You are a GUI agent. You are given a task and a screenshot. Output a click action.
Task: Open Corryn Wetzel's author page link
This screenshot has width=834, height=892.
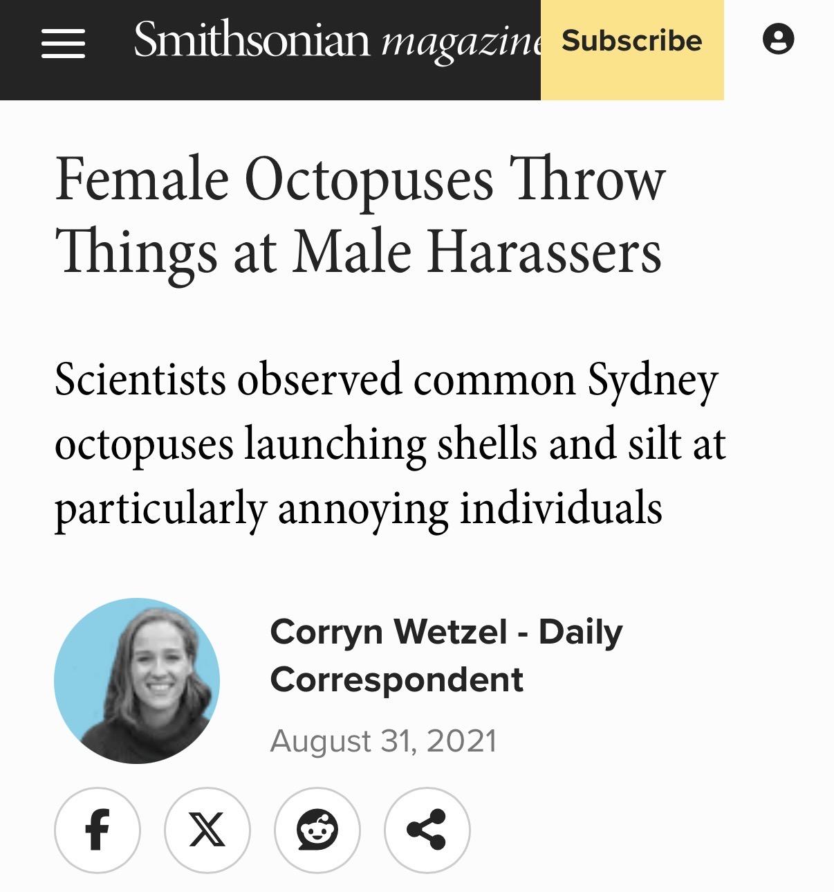[389, 632]
